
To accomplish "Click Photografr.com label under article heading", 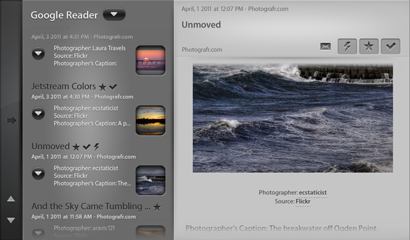I will pos(202,50).
